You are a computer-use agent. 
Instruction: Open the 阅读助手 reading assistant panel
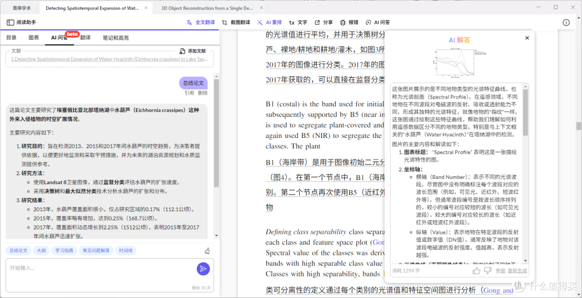tap(21, 22)
